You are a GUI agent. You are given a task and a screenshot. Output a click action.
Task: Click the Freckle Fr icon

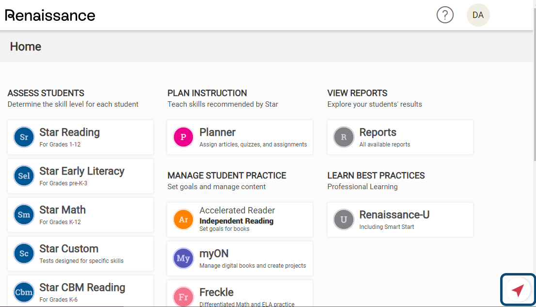[x=184, y=296]
